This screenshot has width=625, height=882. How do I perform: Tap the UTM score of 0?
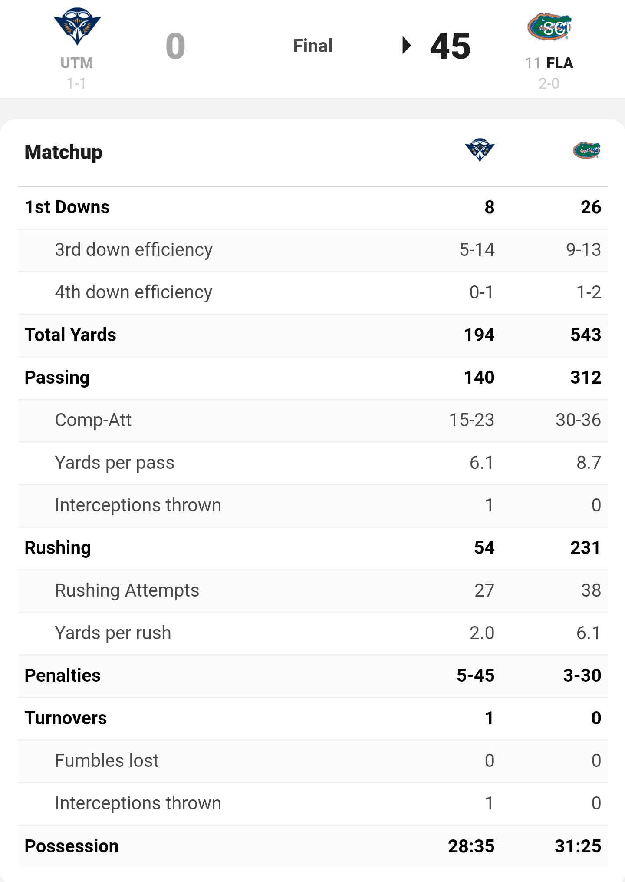click(x=175, y=46)
